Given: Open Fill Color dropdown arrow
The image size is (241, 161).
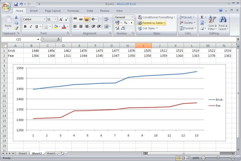Looking at the screenshot, I should pos(59,26).
